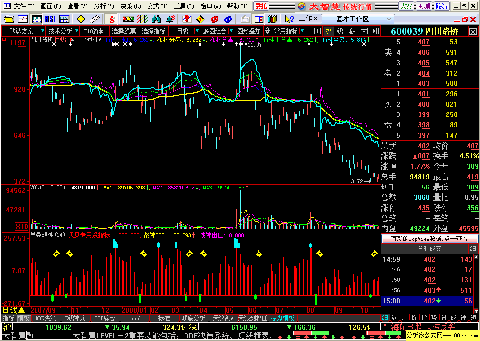Click the intraday line chart icon
Image resolution: width=480 pixels, height=341 pixels.
[x=23, y=19]
